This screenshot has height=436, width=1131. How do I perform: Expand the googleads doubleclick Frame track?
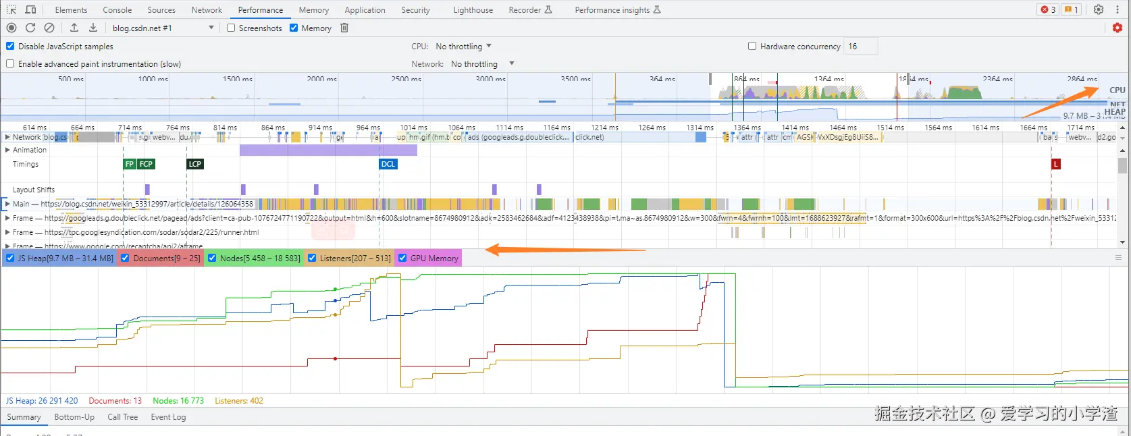7,218
